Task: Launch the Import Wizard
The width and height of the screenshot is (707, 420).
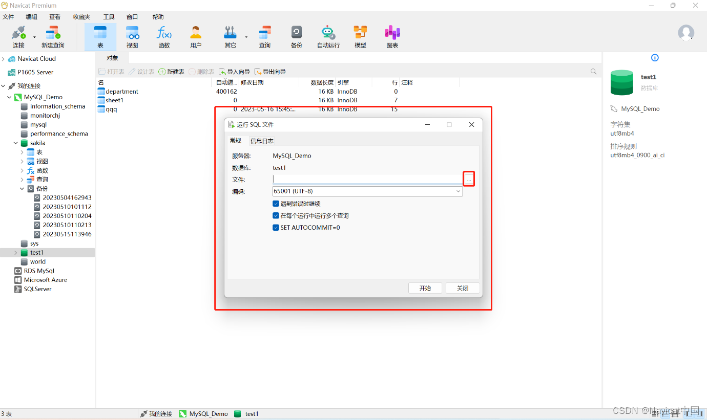Action: pos(234,72)
